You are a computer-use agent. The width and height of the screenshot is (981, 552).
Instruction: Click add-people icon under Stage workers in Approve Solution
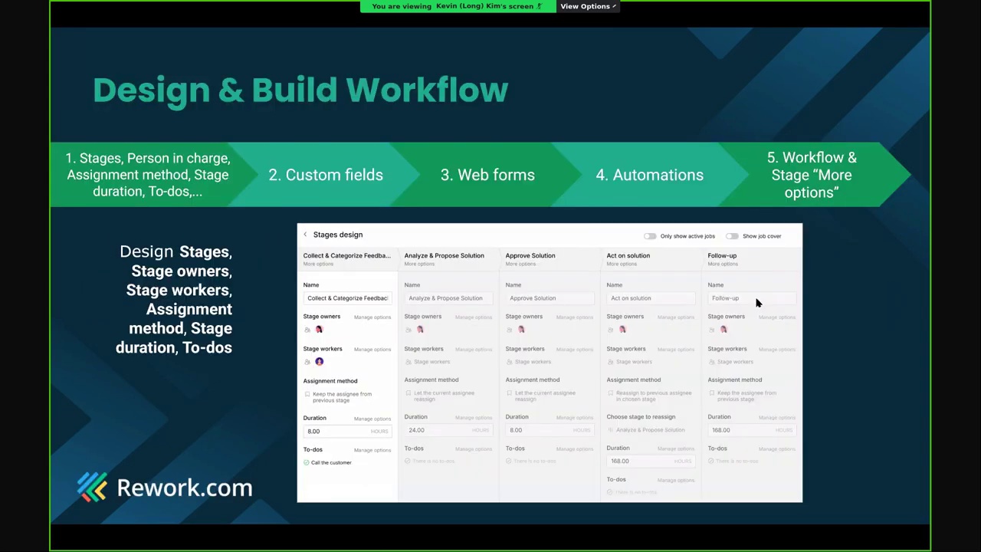(510, 362)
